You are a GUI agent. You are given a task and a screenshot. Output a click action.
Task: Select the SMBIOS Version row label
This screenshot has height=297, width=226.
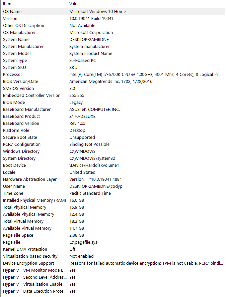coord(19,89)
